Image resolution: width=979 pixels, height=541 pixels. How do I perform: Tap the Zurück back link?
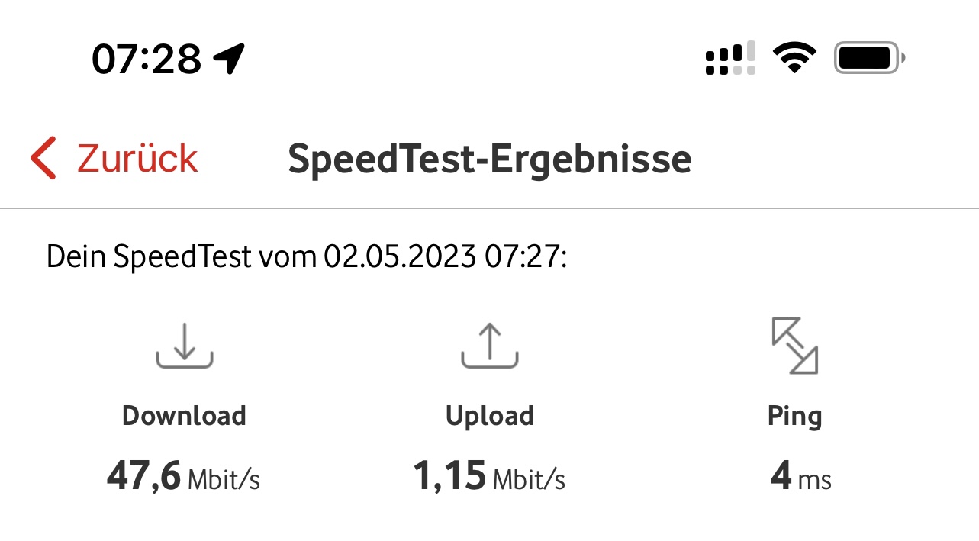[137, 159]
